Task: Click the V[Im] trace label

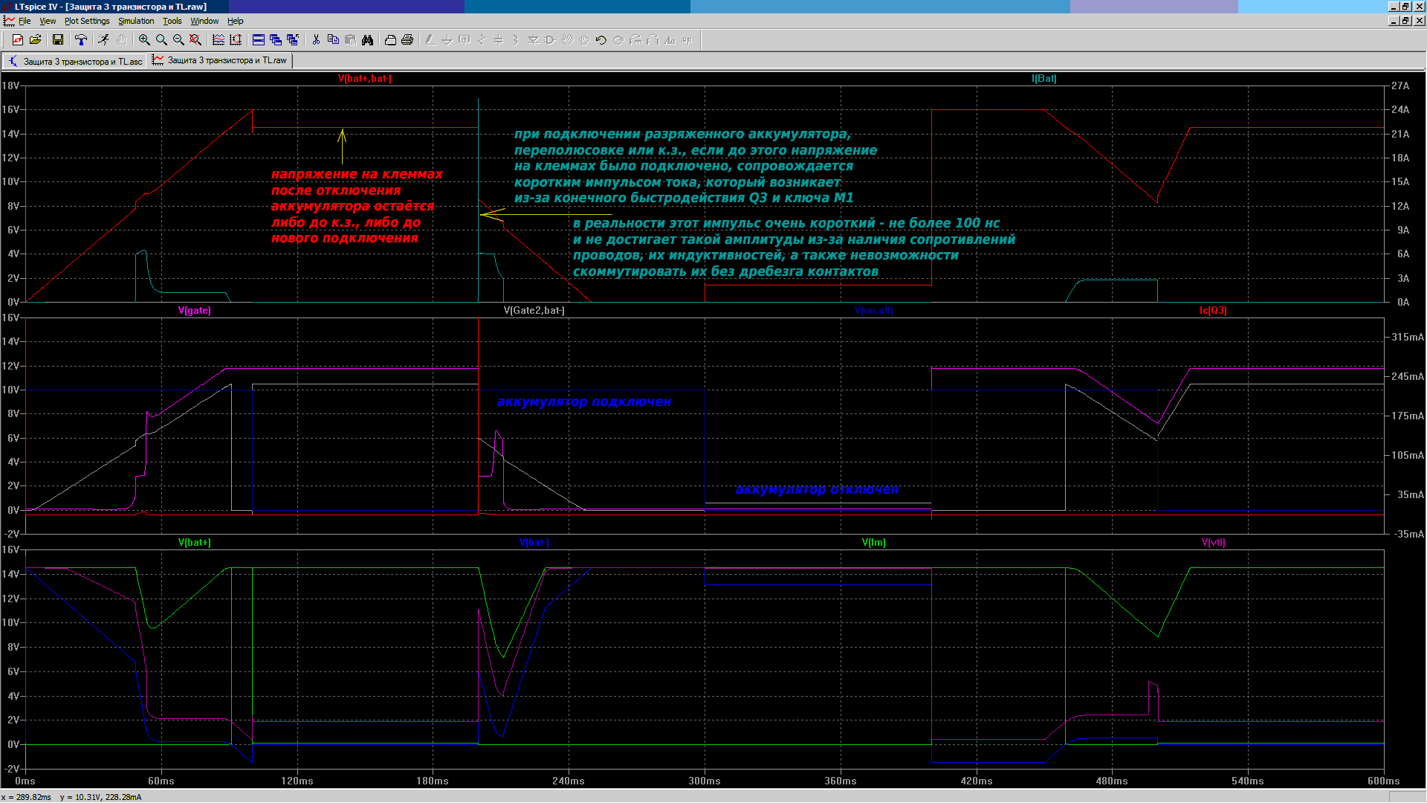Action: [x=873, y=542]
